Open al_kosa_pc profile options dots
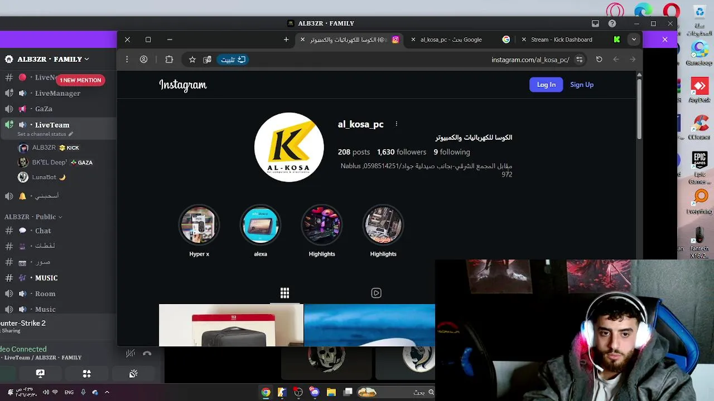The height and width of the screenshot is (401, 714). pyautogui.click(x=397, y=124)
